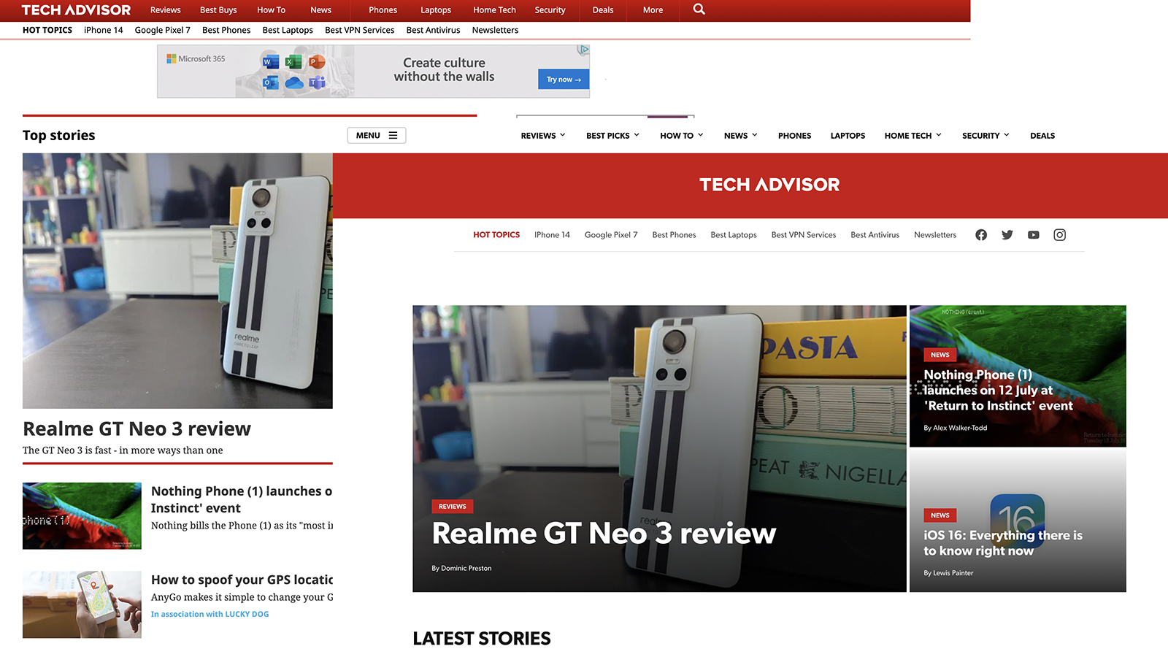Open the YouTube channel icon
1168x657 pixels.
(x=1034, y=235)
